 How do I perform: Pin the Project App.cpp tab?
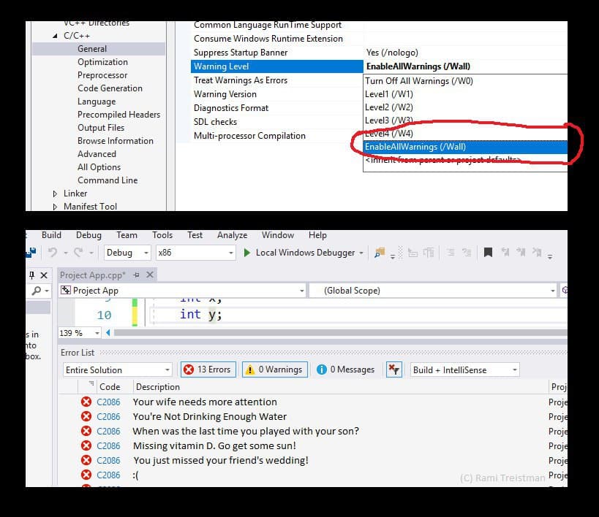[136, 275]
